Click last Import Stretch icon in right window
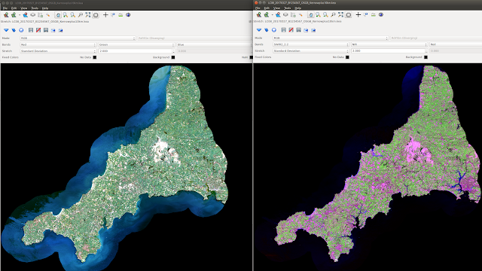The width and height of the screenshot is (482, 271). tap(313, 30)
